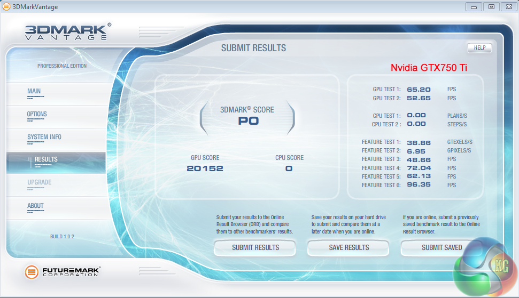Maximize the 3DMarkVantage window

[491, 6]
